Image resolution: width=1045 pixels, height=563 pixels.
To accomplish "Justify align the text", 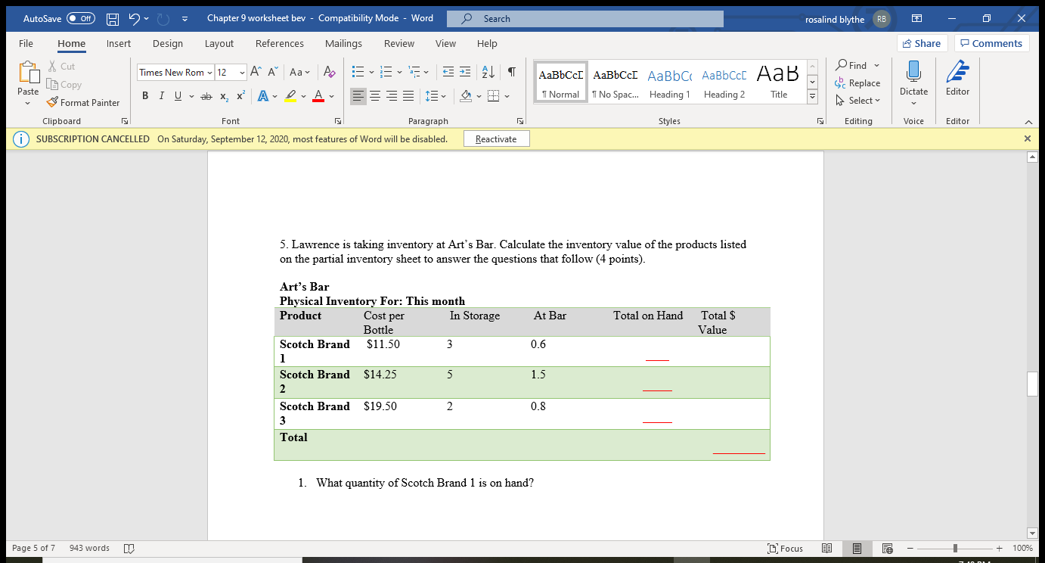I will pos(408,95).
